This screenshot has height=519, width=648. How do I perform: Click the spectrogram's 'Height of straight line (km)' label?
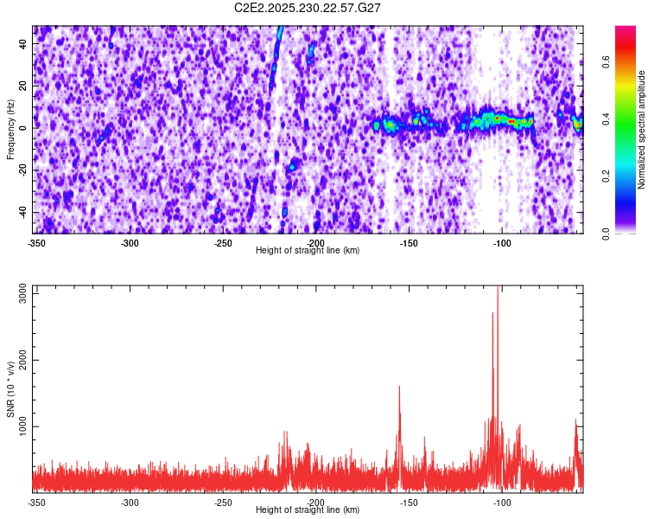308,250
